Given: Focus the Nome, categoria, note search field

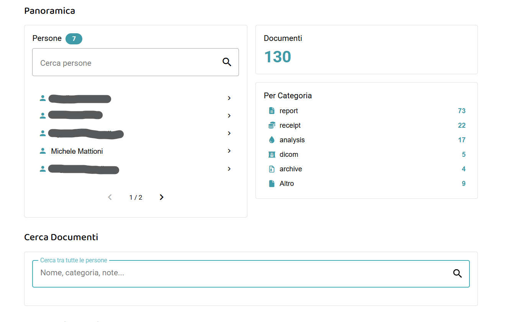Looking at the screenshot, I should point(241,273).
